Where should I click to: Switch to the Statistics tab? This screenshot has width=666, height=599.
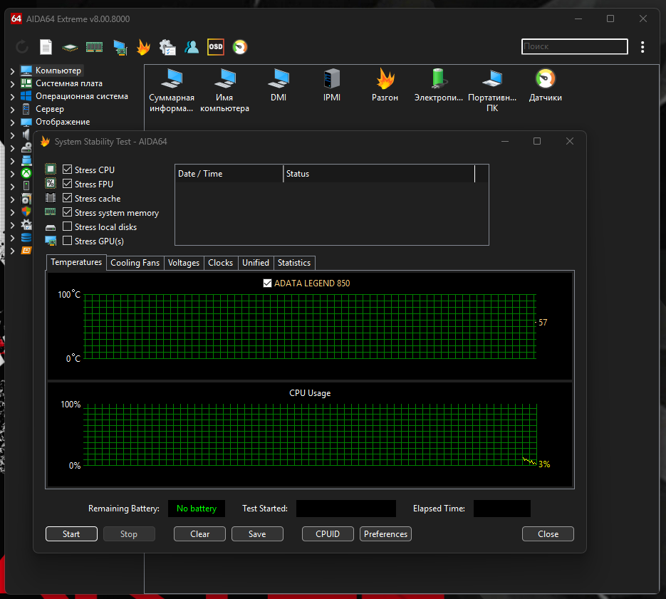[x=293, y=263]
